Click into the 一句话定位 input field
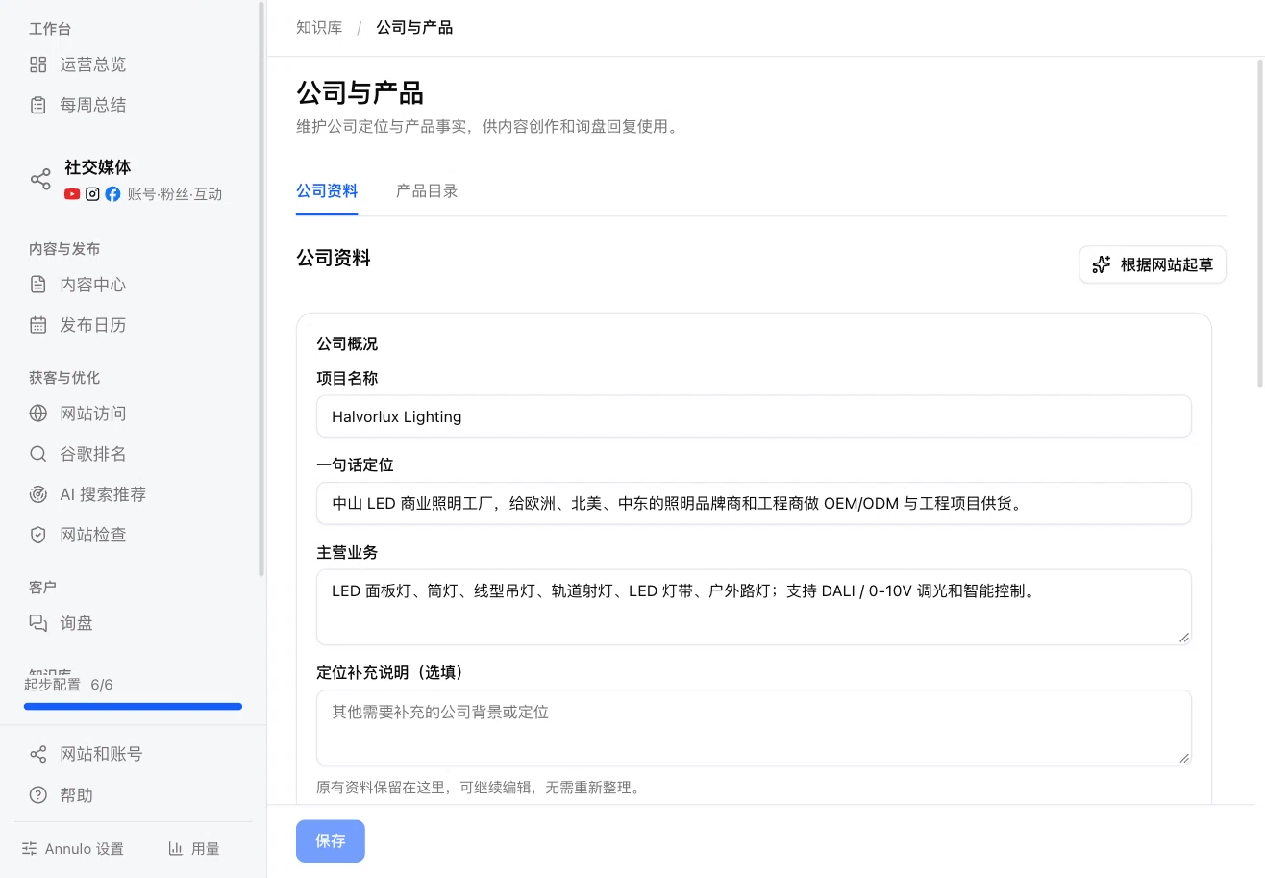1265x878 pixels. [x=754, y=503]
